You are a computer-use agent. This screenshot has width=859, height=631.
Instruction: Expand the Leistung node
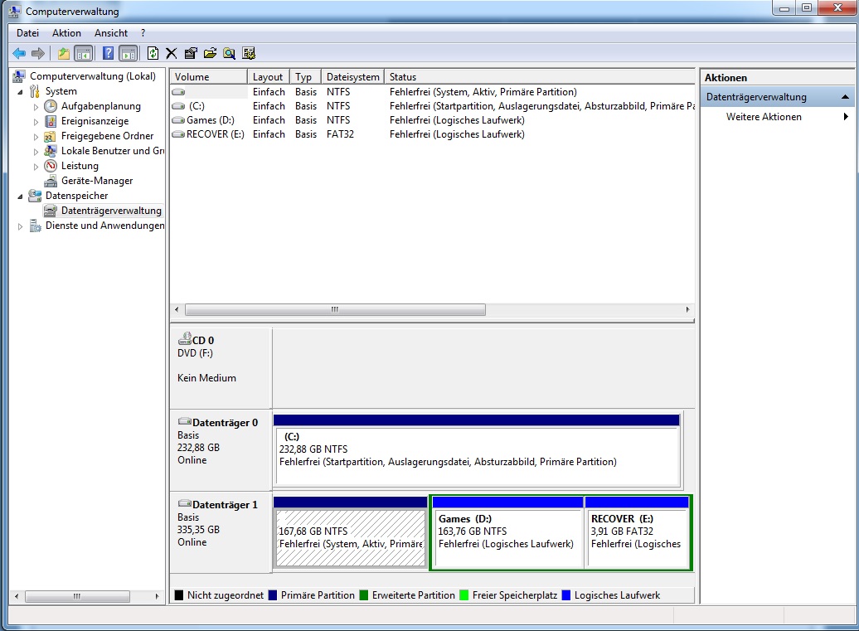coord(36,166)
